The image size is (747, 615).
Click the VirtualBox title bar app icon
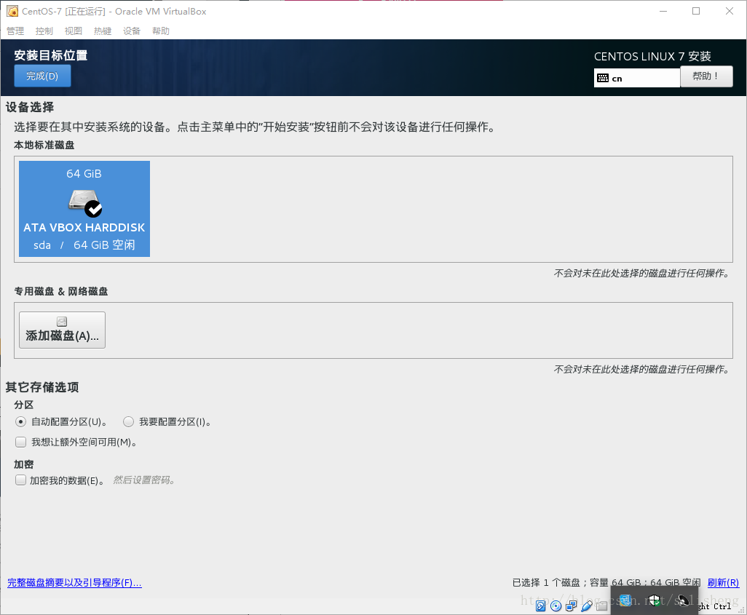[12, 11]
